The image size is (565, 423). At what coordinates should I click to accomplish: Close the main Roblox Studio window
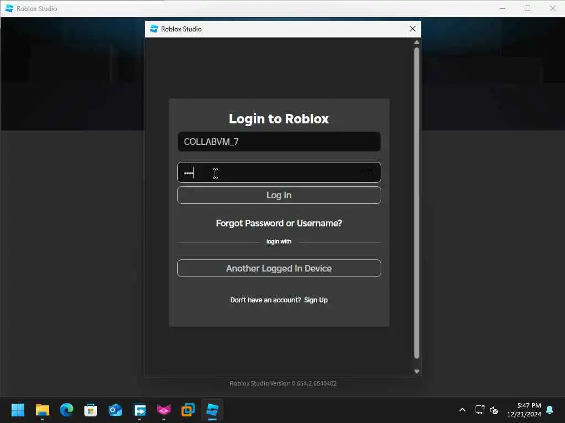(x=552, y=8)
